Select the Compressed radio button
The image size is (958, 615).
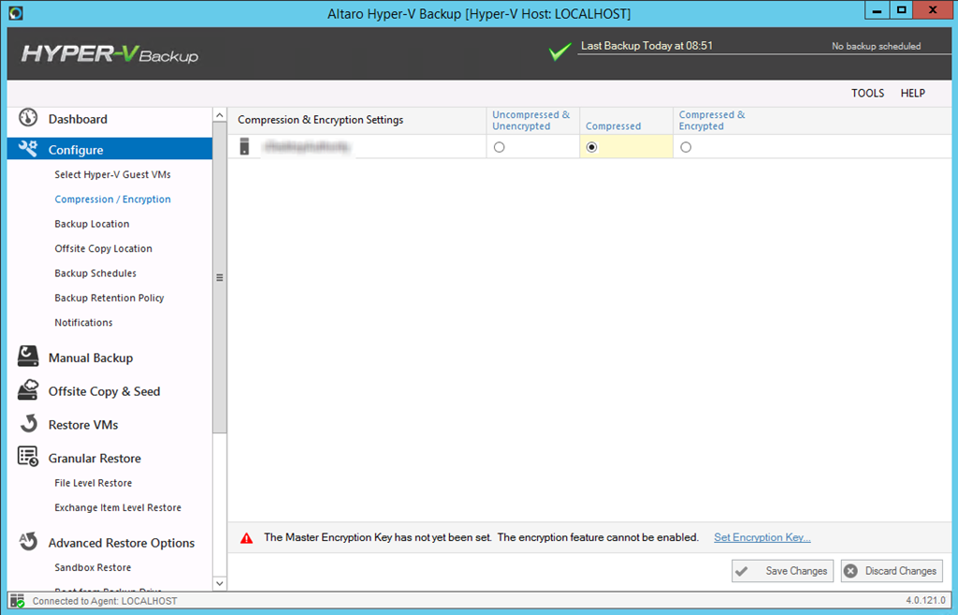pos(591,147)
